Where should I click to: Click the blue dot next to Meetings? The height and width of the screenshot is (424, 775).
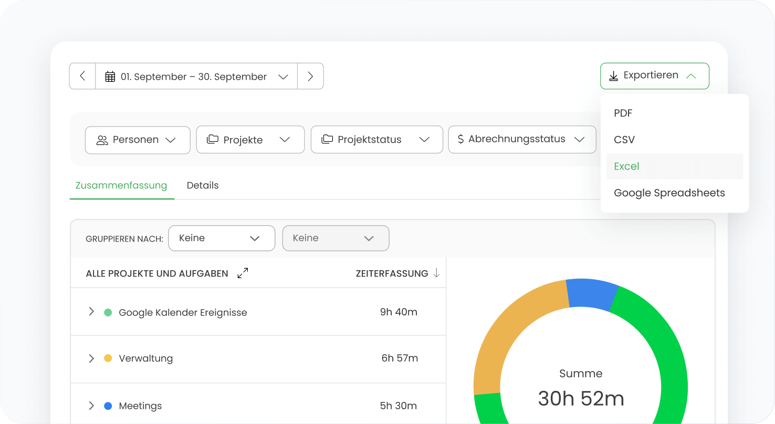click(x=108, y=406)
